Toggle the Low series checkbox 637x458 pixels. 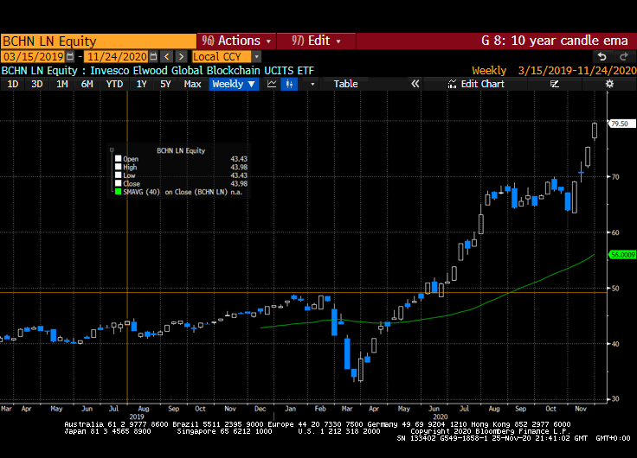[119, 175]
